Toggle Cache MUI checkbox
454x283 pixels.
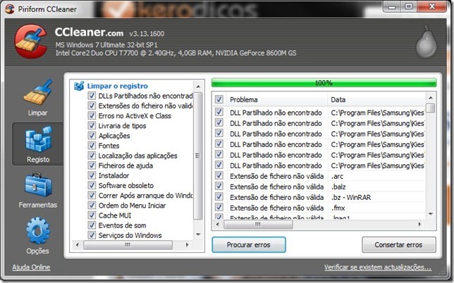[92, 215]
